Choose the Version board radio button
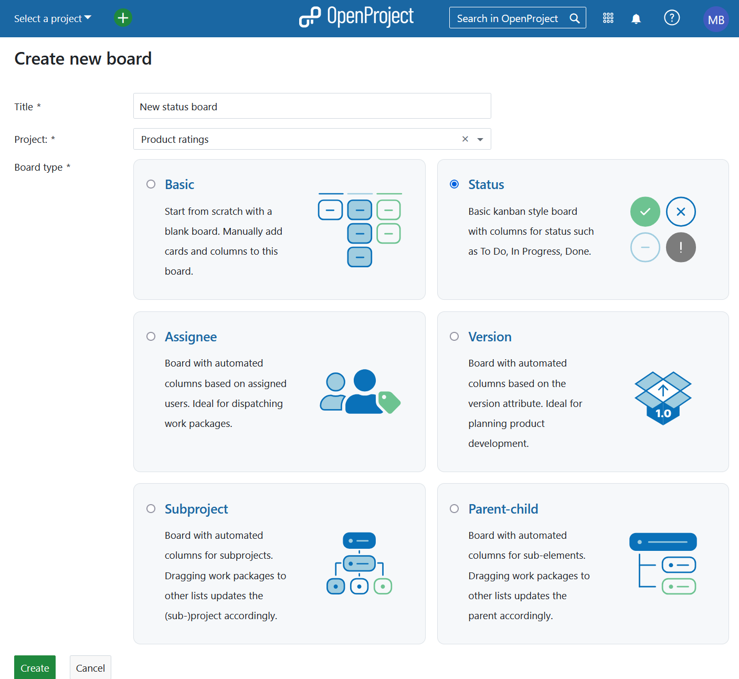 [x=455, y=337]
